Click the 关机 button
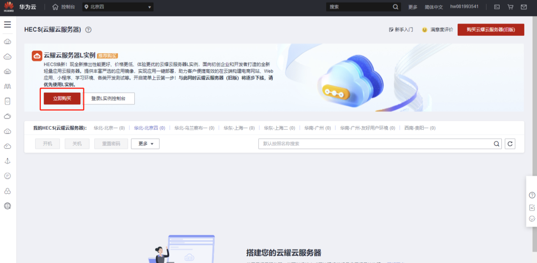537x263 pixels. [77, 144]
